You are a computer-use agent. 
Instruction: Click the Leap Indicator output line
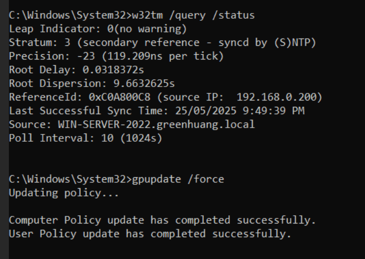click(x=98, y=29)
